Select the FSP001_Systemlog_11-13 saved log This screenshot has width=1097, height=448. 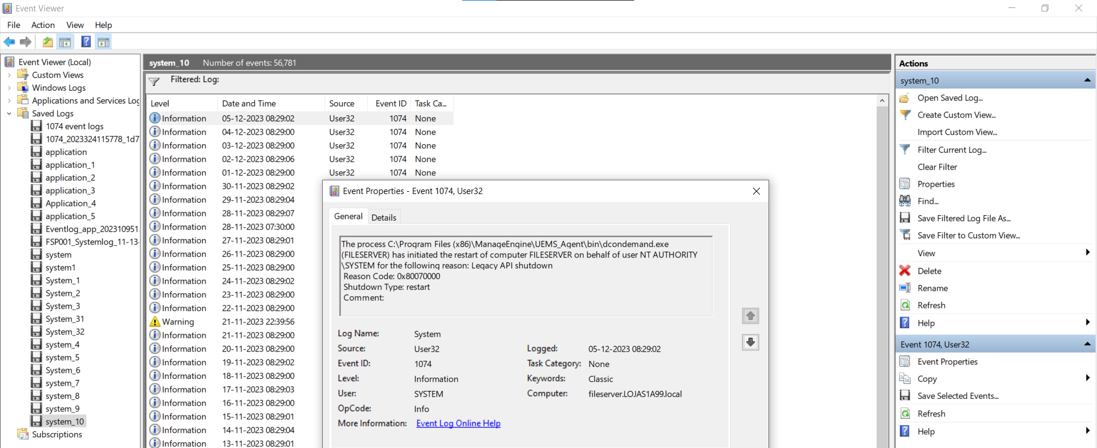(91, 242)
